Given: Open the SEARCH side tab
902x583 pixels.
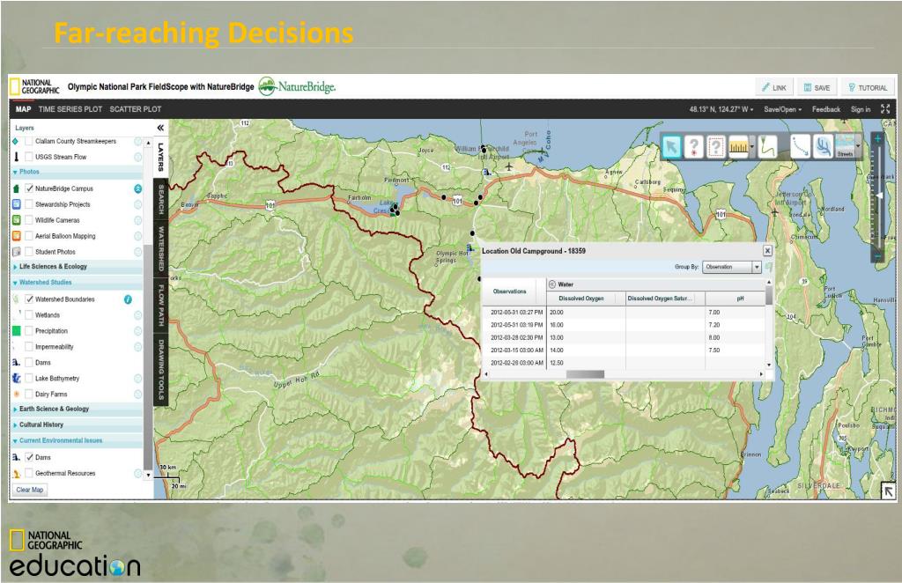Looking at the screenshot, I should point(161,200).
